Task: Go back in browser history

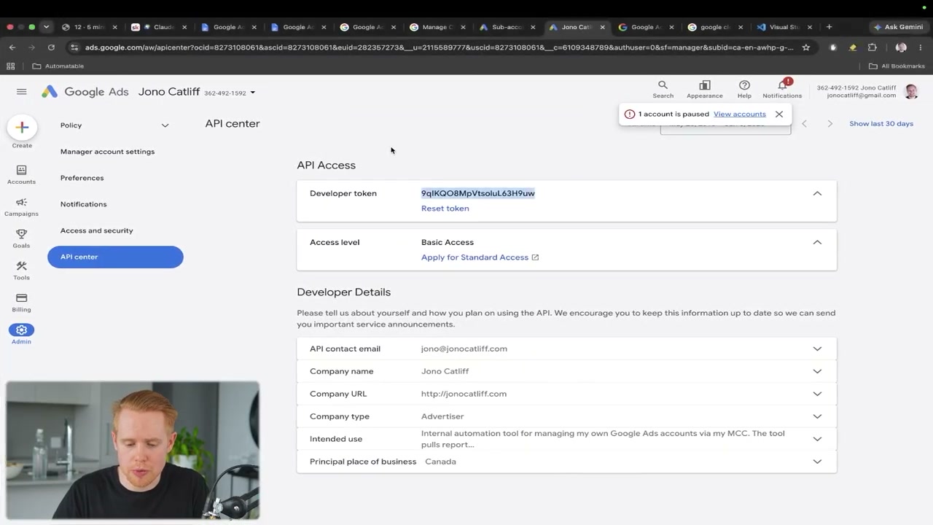Action: pos(12,47)
